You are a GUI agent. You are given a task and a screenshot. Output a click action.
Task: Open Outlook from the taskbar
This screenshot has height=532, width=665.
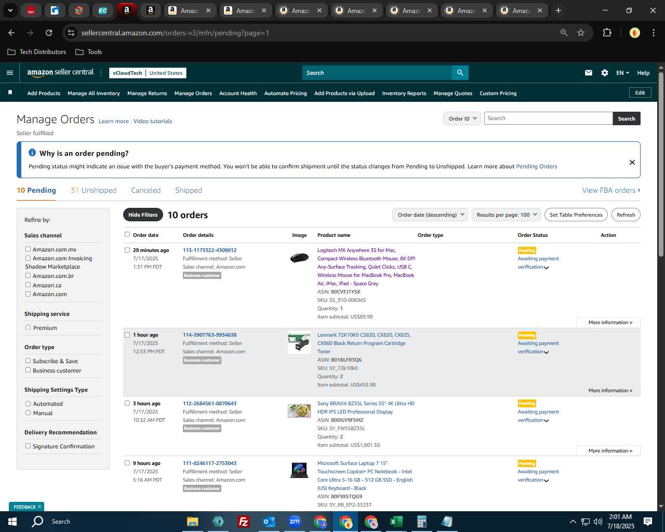click(269, 522)
